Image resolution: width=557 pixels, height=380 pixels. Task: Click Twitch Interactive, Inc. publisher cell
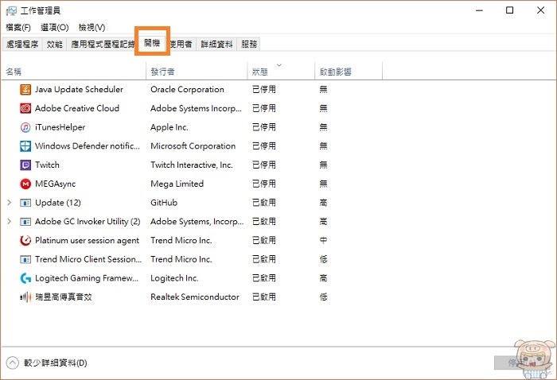click(192, 165)
